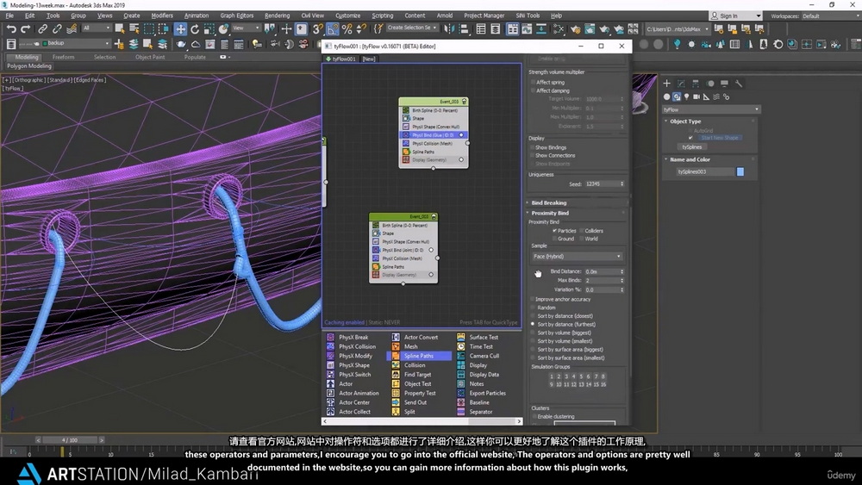Switch to the Object Paint ribbon tab
This screenshot has width=862, height=485.
click(150, 57)
